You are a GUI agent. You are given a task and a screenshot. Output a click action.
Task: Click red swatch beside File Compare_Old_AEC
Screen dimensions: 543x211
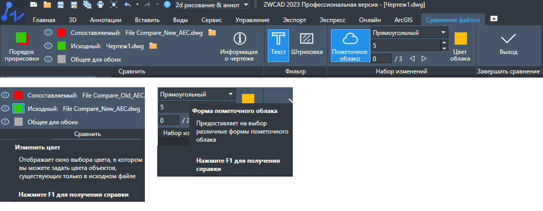click(x=18, y=95)
